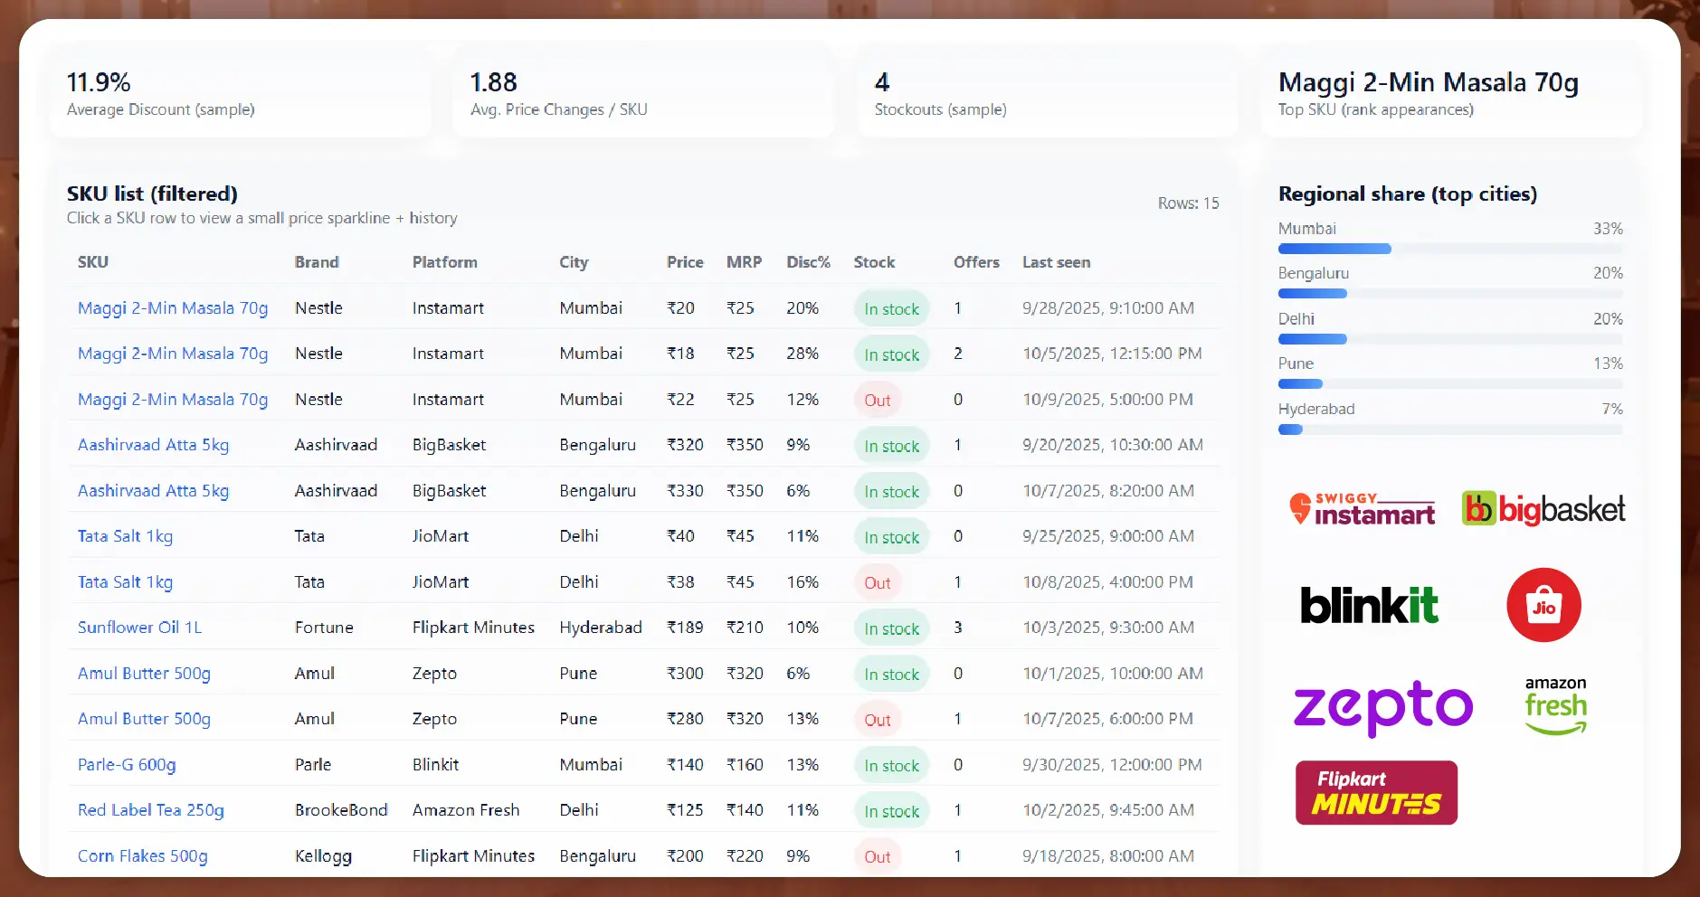Select the Blinkit logo
The image size is (1700, 897).
(x=1368, y=605)
